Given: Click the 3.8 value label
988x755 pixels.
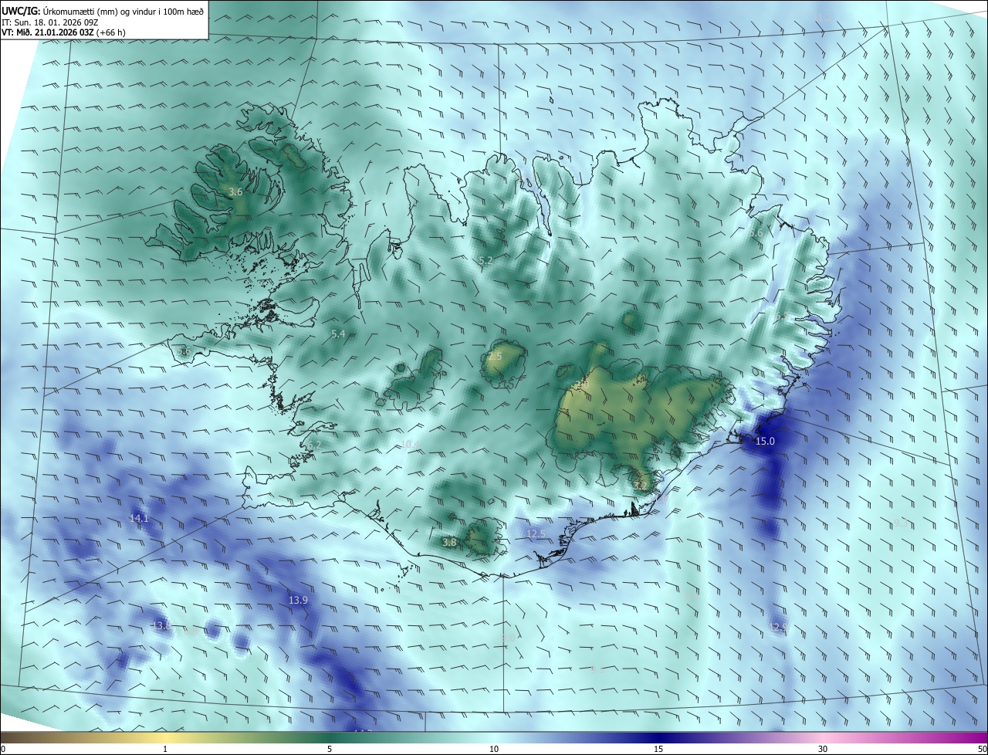Looking at the screenshot, I should pos(449,543).
